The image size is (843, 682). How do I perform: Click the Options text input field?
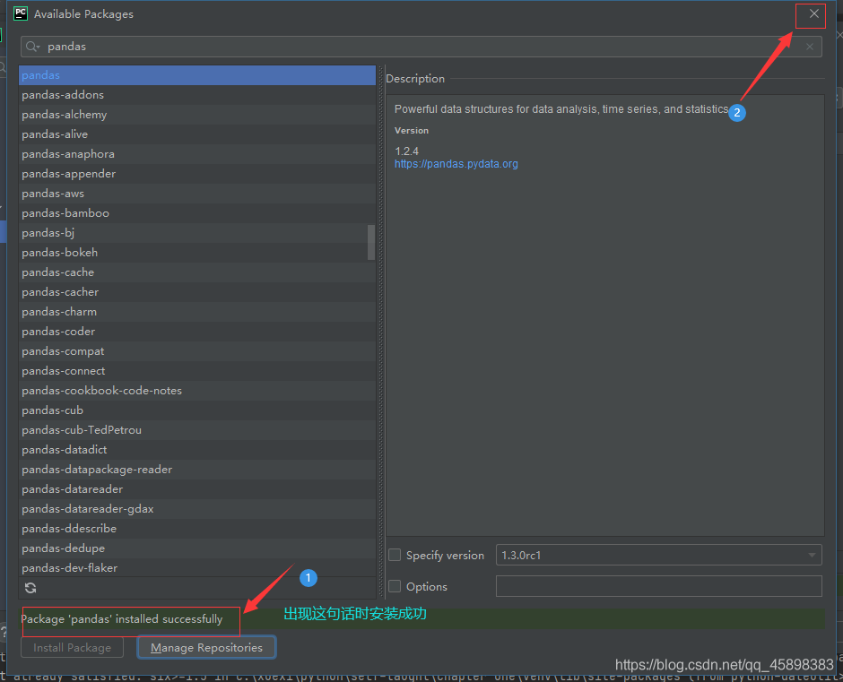pos(658,587)
